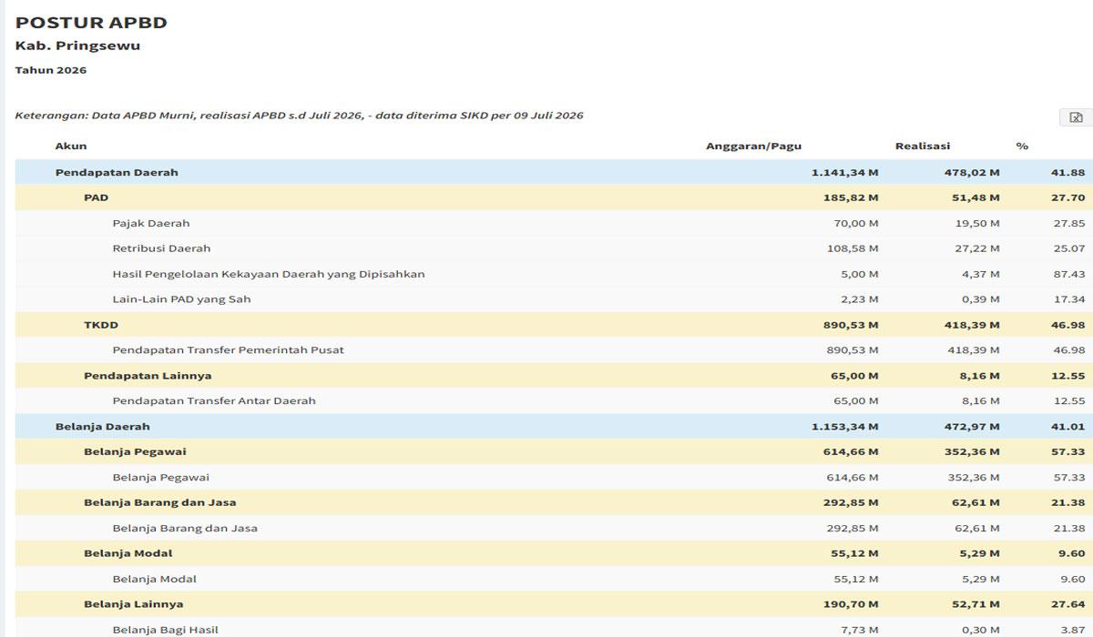This screenshot has width=1093, height=637.
Task: Select the Pendapatan Lainnya group row
Action: [x=554, y=376]
